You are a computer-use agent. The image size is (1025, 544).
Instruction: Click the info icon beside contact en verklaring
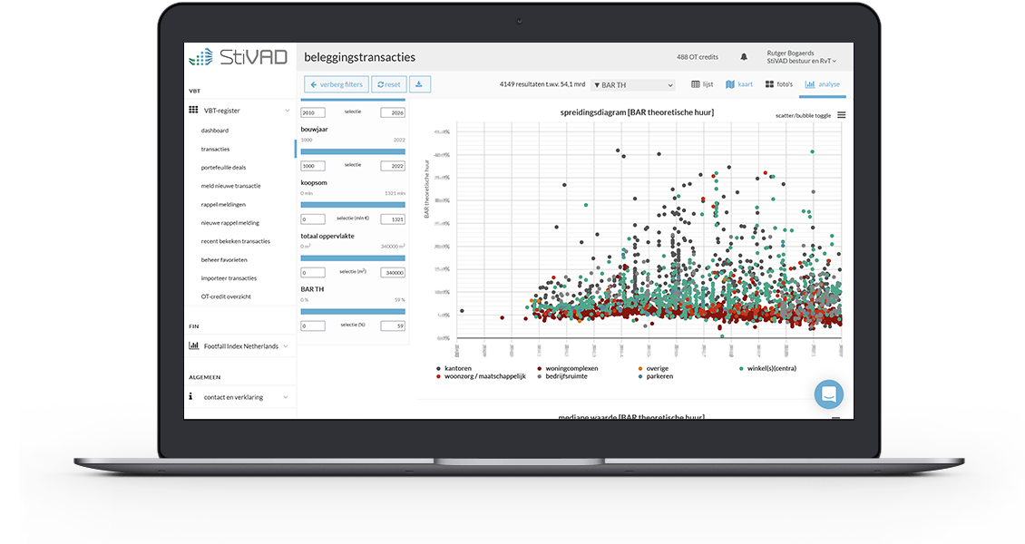point(190,396)
